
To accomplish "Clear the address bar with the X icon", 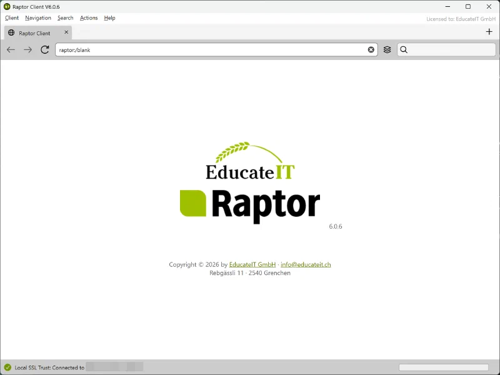I will click(x=371, y=50).
